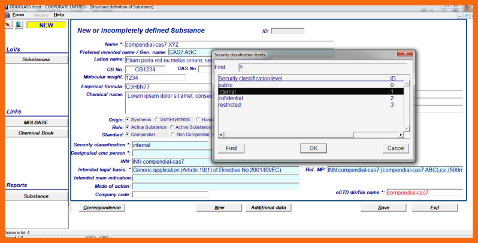Confirm selection with OK button

pyautogui.click(x=313, y=148)
